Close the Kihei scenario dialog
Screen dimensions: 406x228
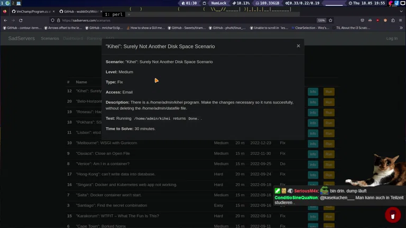tap(298, 46)
